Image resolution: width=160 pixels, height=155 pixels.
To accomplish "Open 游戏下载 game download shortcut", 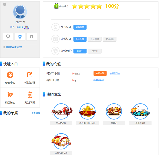I will click(x=30, y=98).
